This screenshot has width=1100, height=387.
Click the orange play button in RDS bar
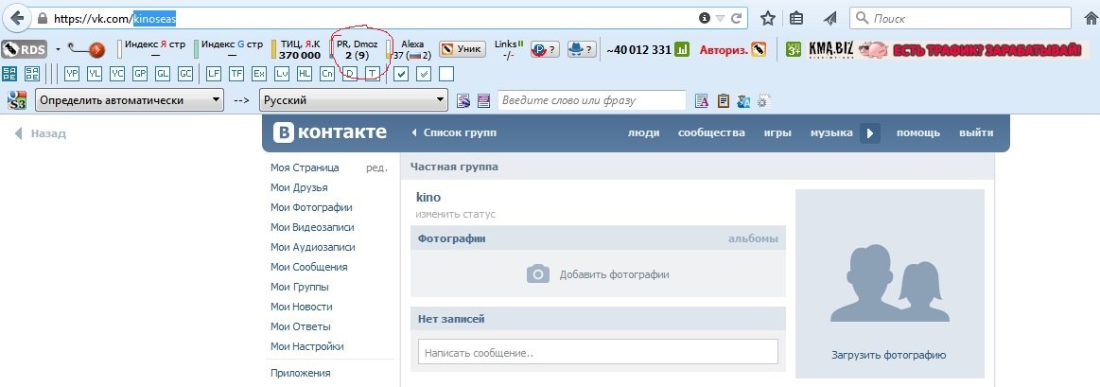pyautogui.click(x=96, y=50)
